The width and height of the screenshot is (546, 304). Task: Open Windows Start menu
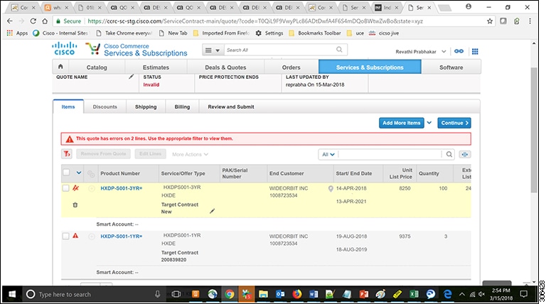12,294
